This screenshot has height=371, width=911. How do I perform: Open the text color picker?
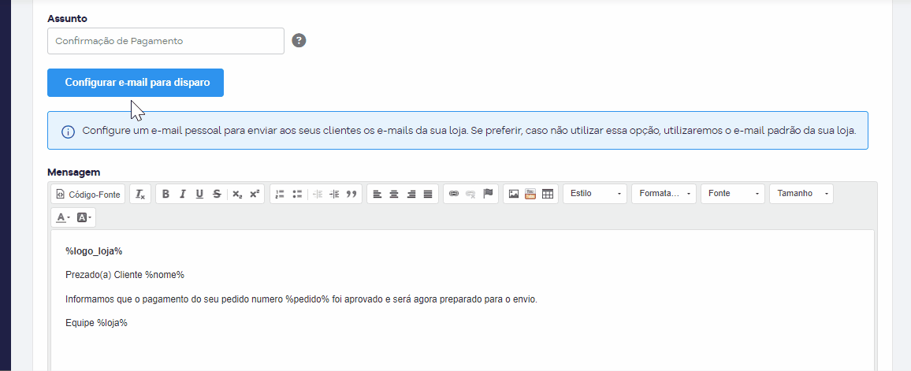(x=63, y=217)
